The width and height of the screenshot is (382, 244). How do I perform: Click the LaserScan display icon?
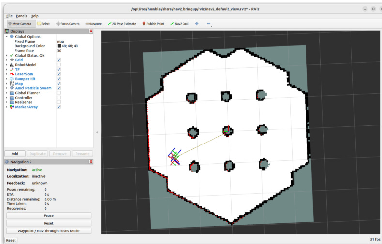pyautogui.click(x=12, y=74)
